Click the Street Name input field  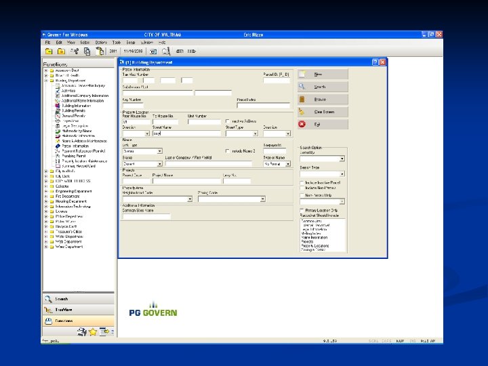(x=186, y=134)
